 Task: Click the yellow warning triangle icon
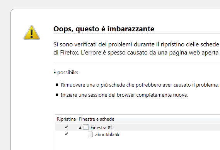point(32,32)
